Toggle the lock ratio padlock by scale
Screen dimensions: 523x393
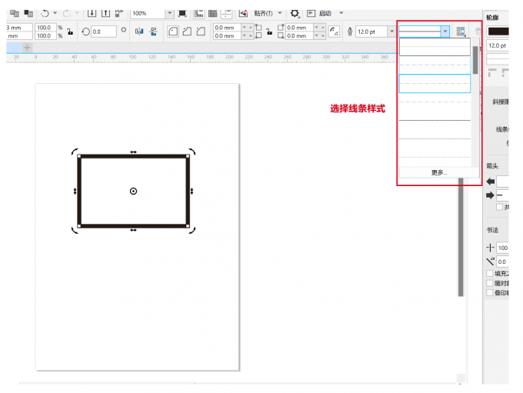click(x=71, y=32)
